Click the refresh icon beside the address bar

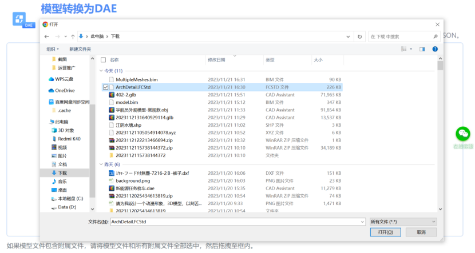click(359, 37)
